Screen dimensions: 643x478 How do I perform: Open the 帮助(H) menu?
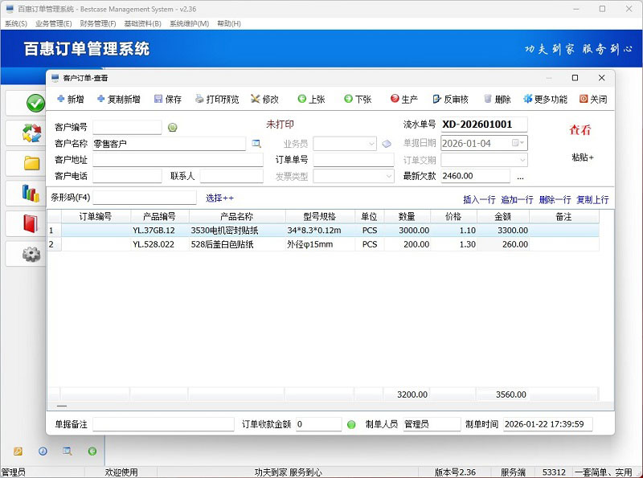pyautogui.click(x=229, y=24)
